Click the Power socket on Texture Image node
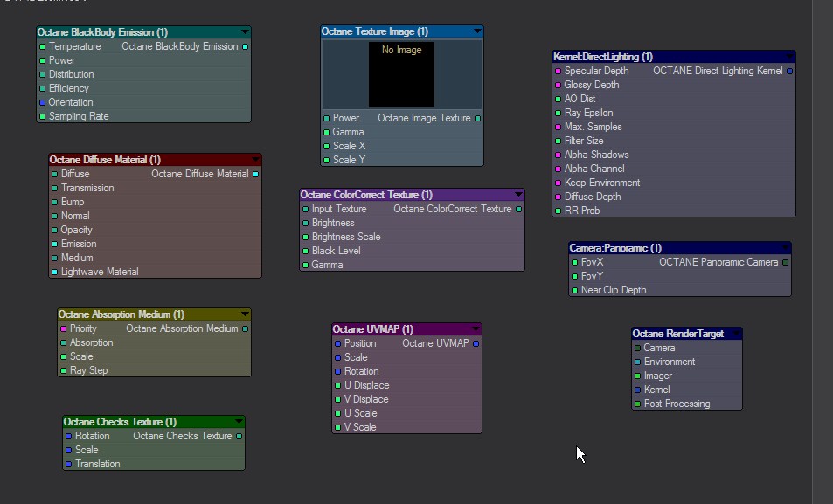833x504 pixels. (326, 118)
